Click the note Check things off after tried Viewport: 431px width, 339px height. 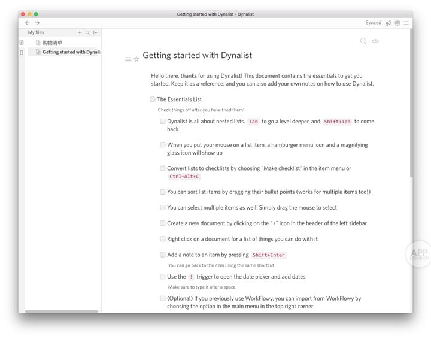pyautogui.click(x=201, y=110)
